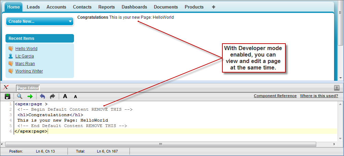This screenshot has width=344, height=156.
Task: Open the plus tab for all tabs
Action: (213, 7)
